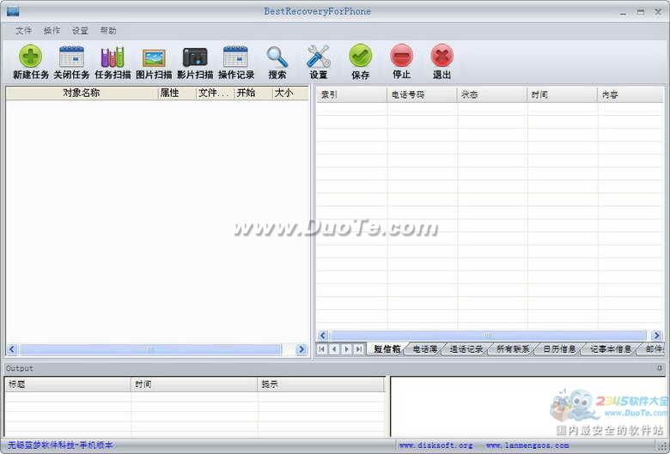Launch 影片扫描 (Video Scan) via the camera icon

[x=195, y=58]
